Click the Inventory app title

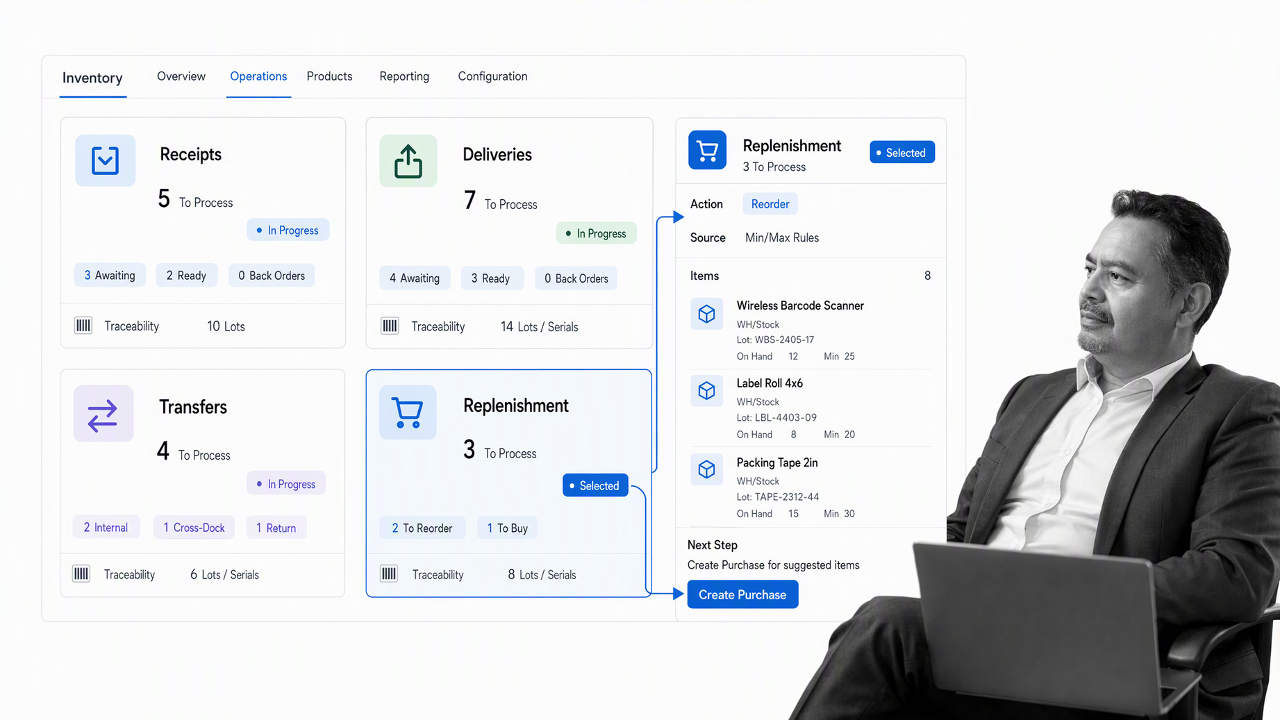tap(92, 78)
